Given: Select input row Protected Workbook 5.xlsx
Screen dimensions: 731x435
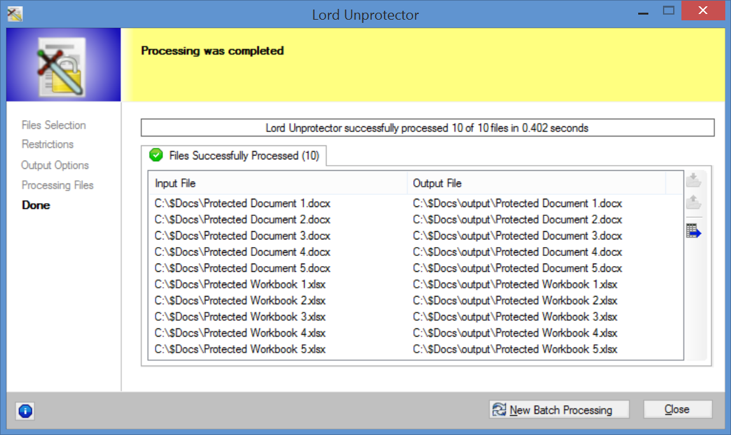Looking at the screenshot, I should [240, 349].
